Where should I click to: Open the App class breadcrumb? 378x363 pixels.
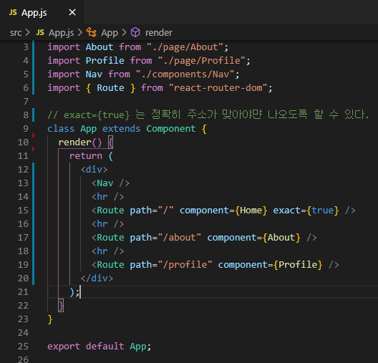(110, 32)
